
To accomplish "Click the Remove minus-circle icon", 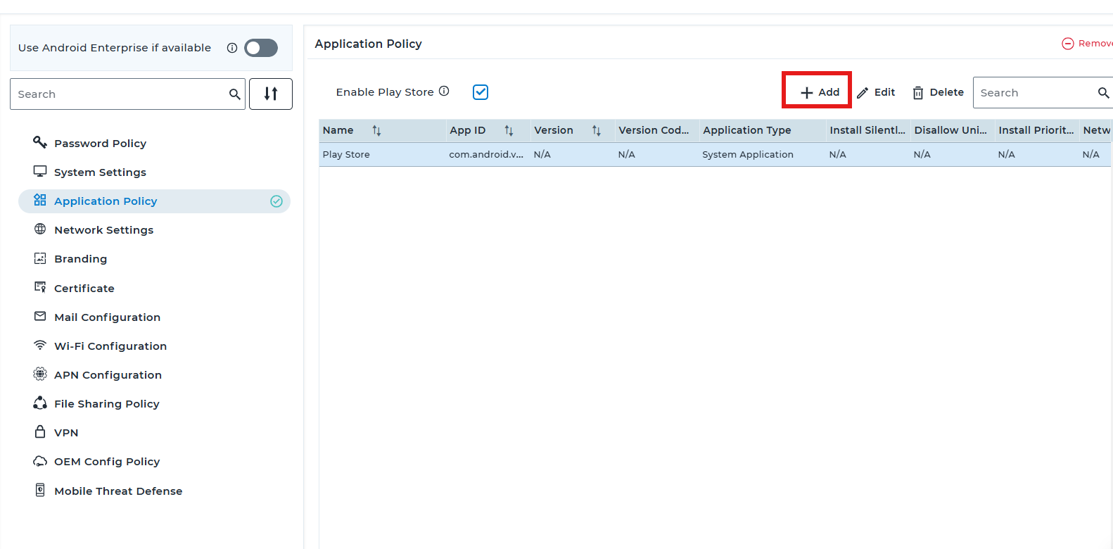I will (1067, 44).
